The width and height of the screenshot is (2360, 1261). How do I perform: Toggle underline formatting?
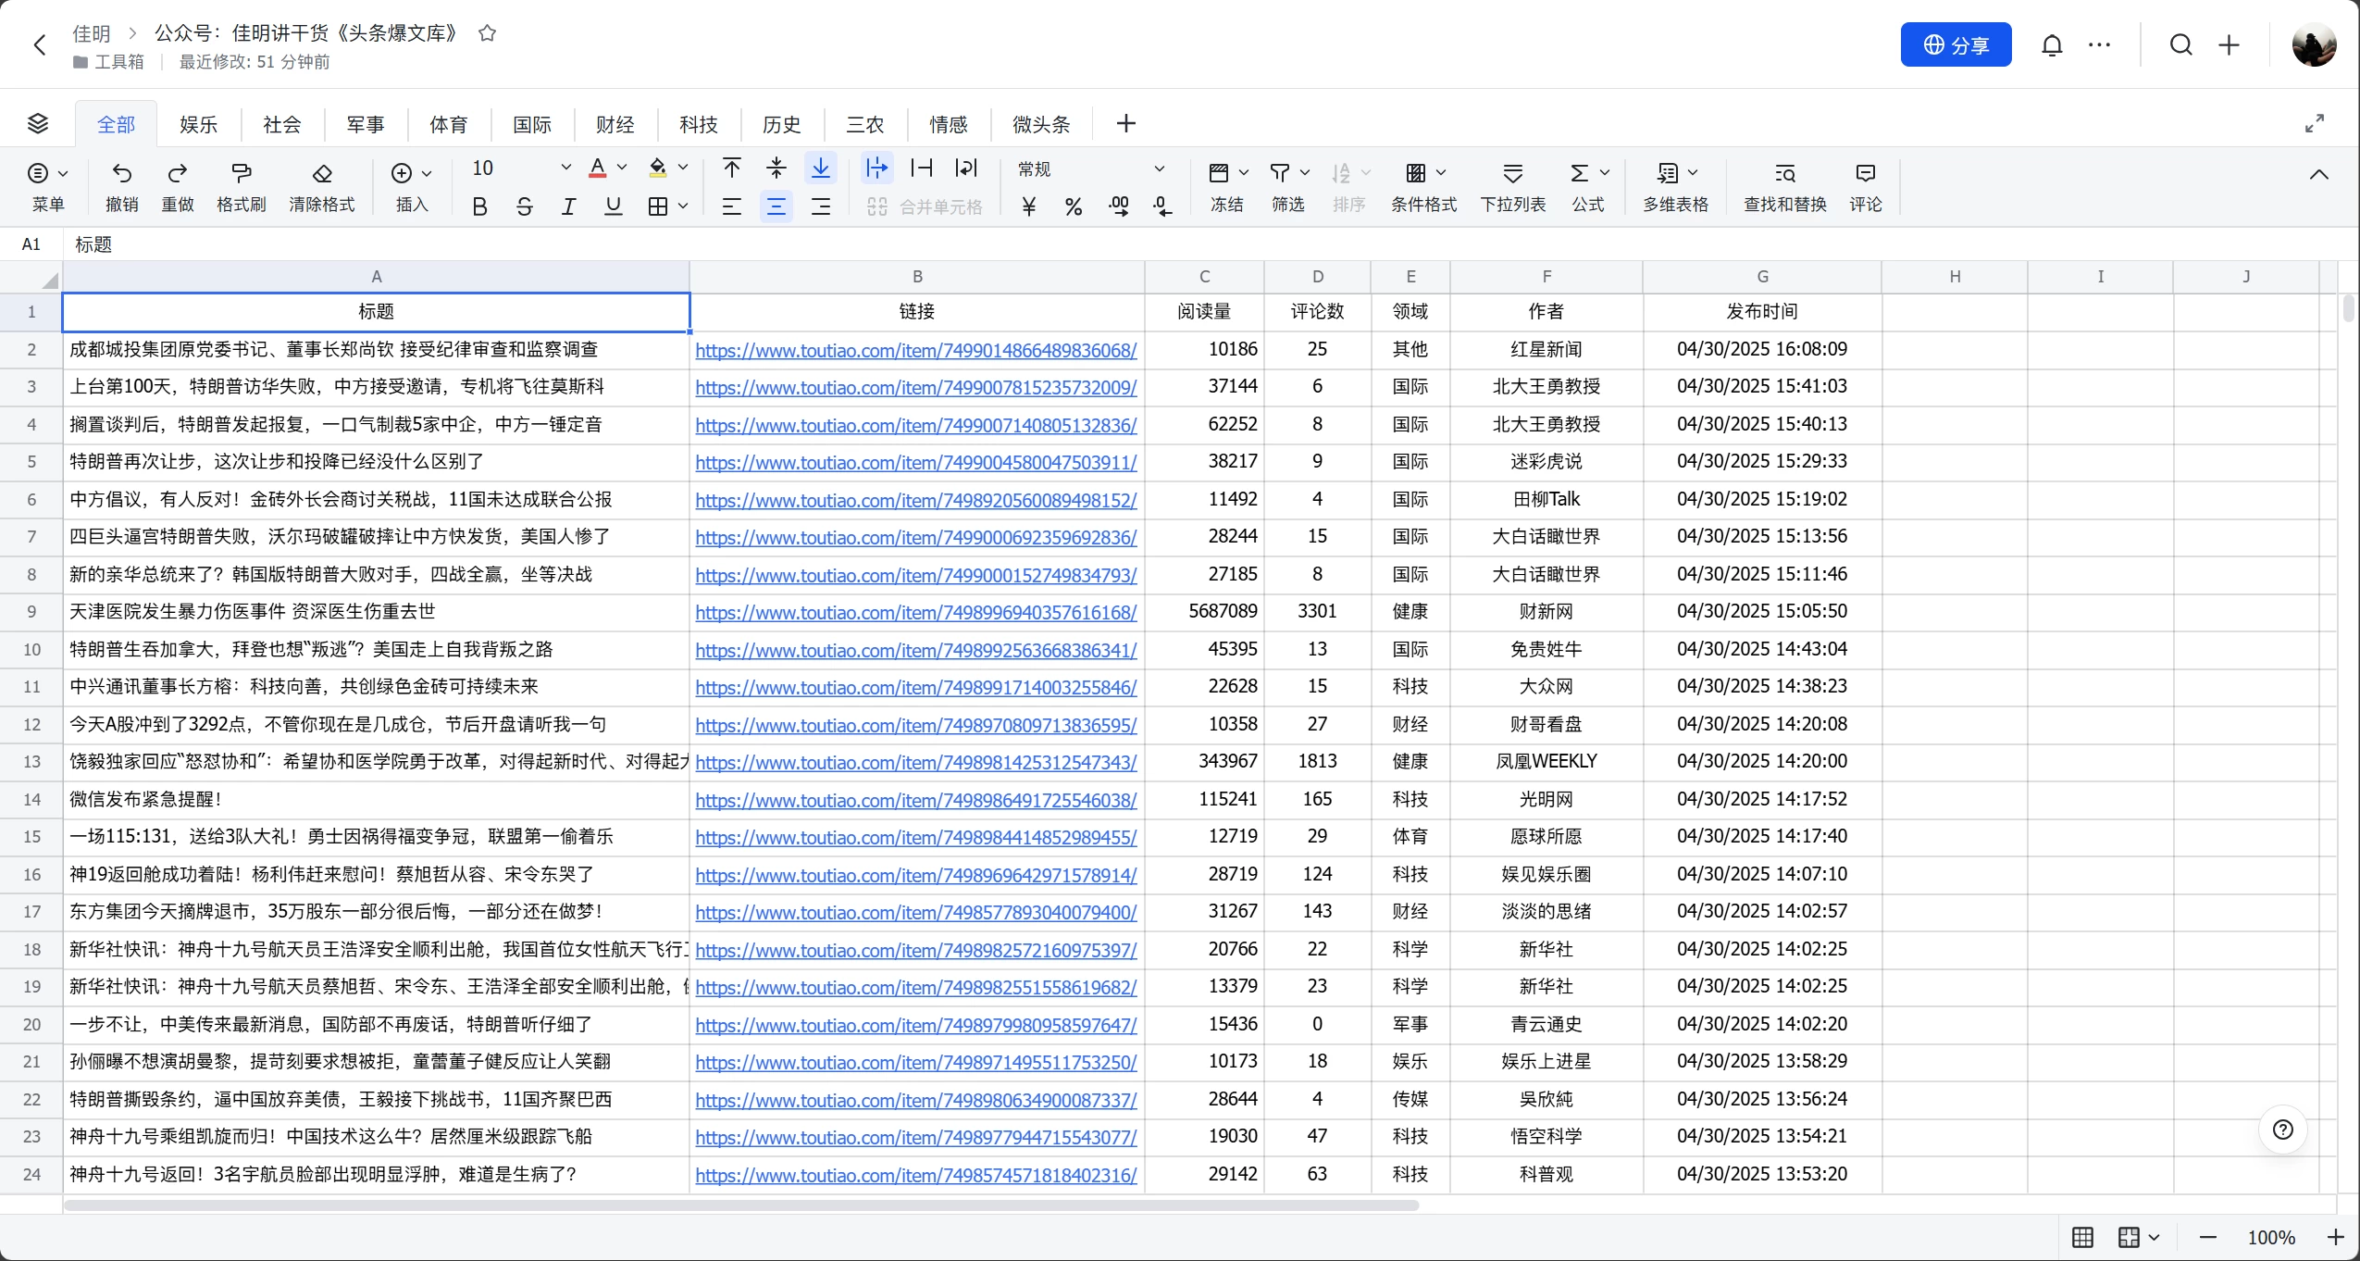pyautogui.click(x=613, y=206)
